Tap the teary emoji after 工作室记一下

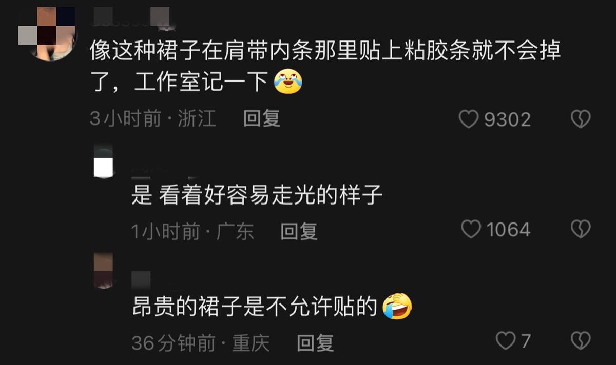[288, 81]
